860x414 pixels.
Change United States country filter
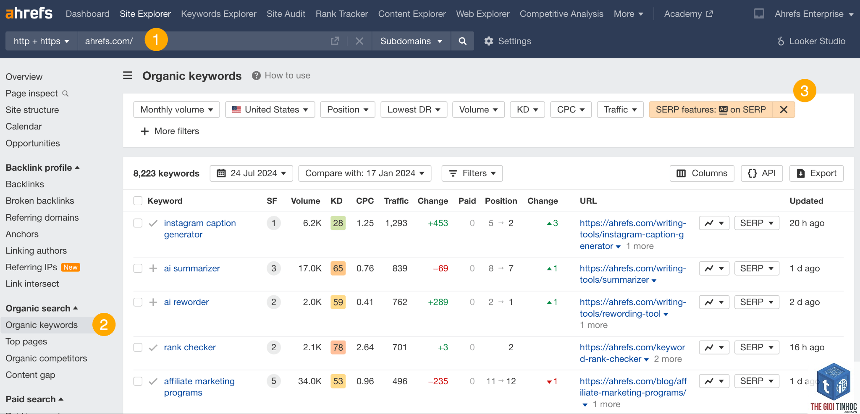click(270, 109)
